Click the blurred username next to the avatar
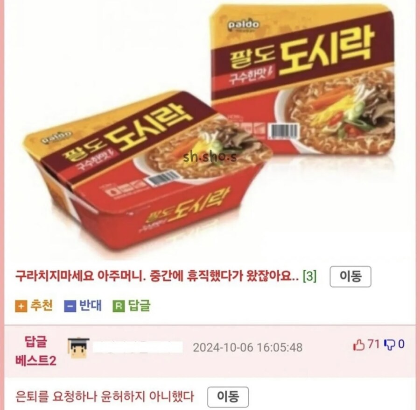This screenshot has height=410, width=420. [x=138, y=347]
